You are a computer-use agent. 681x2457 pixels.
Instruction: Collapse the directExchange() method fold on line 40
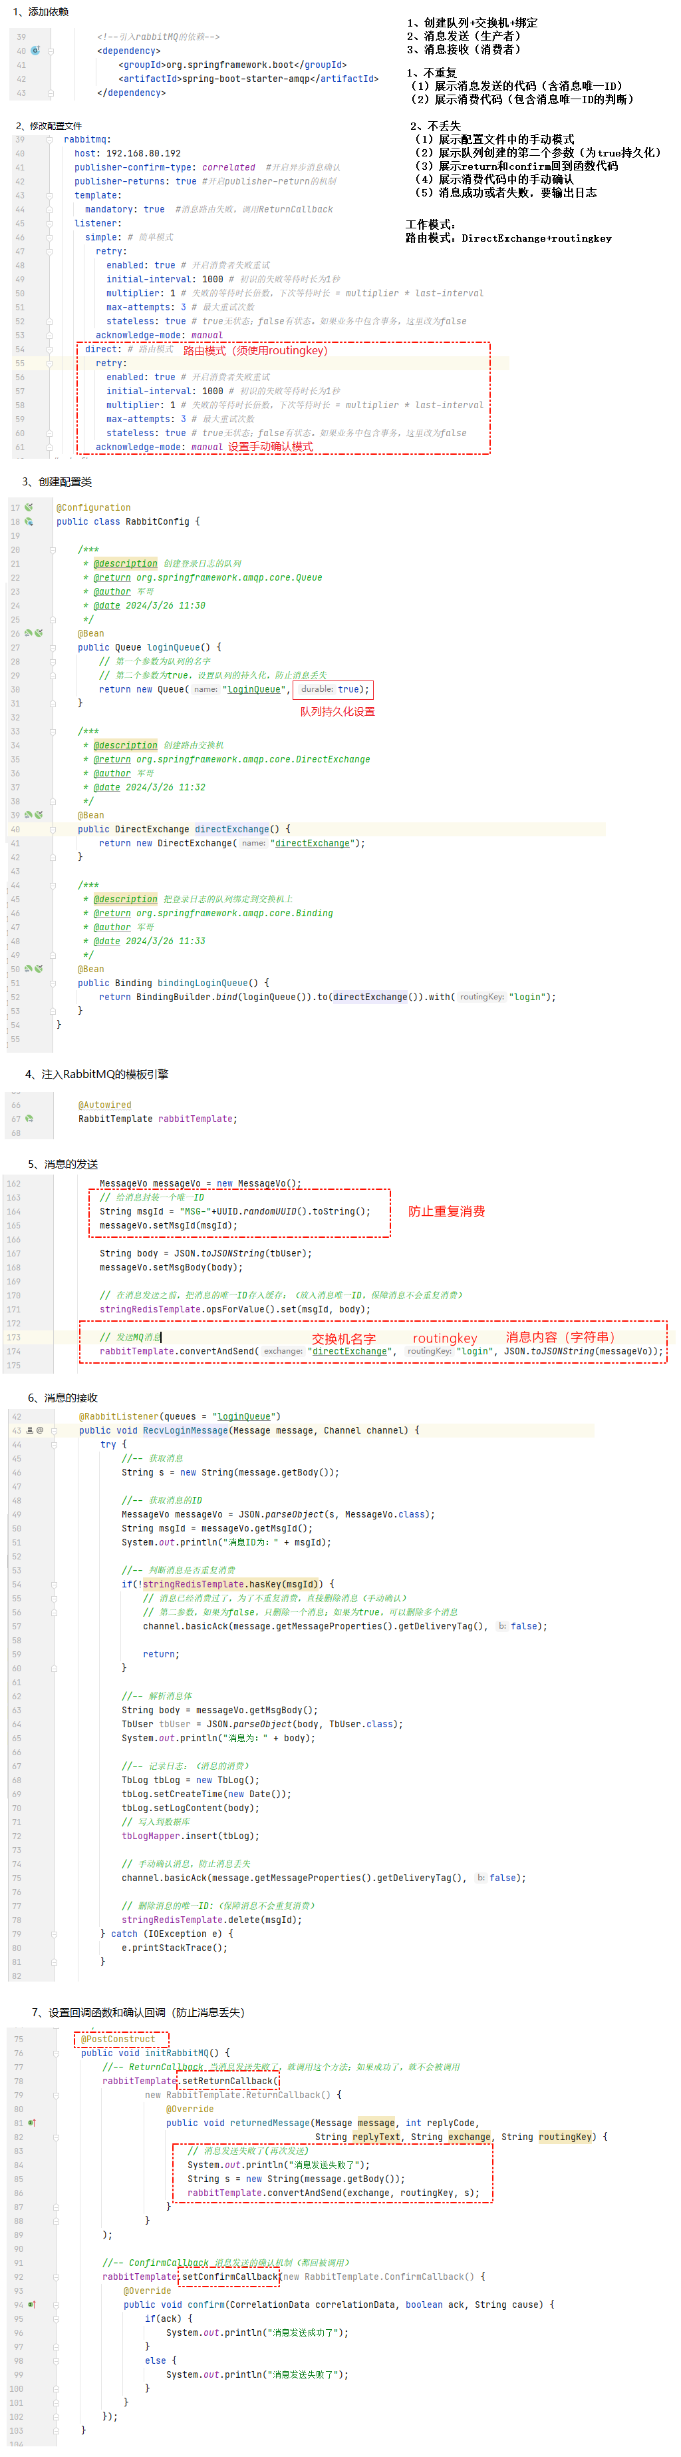51,830
